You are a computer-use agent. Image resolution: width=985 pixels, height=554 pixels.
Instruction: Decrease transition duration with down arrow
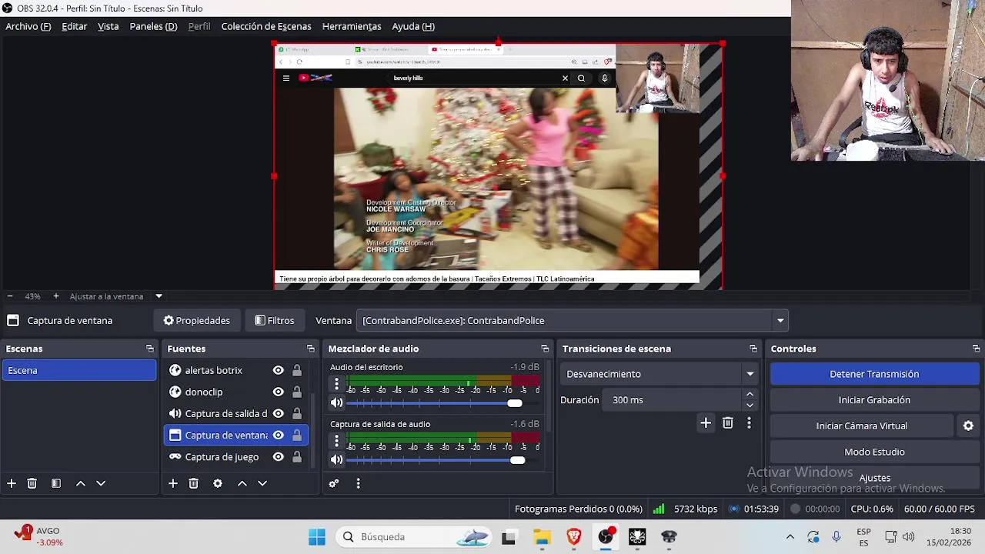750,405
